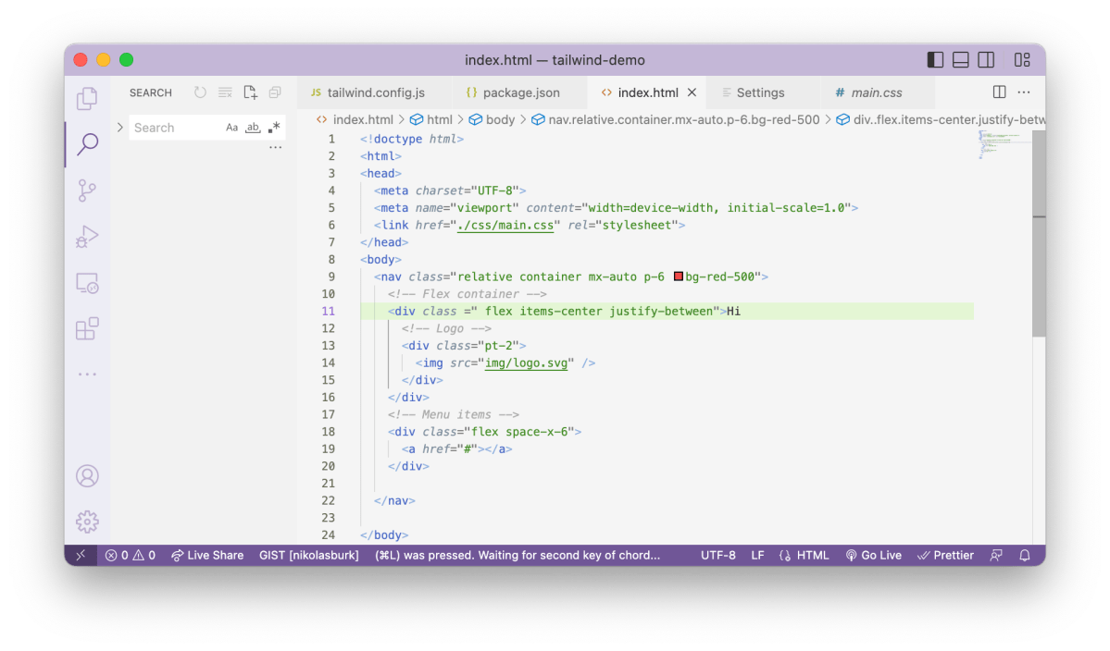Open the Manage gear menu
This screenshot has height=651, width=1110.
tap(87, 522)
